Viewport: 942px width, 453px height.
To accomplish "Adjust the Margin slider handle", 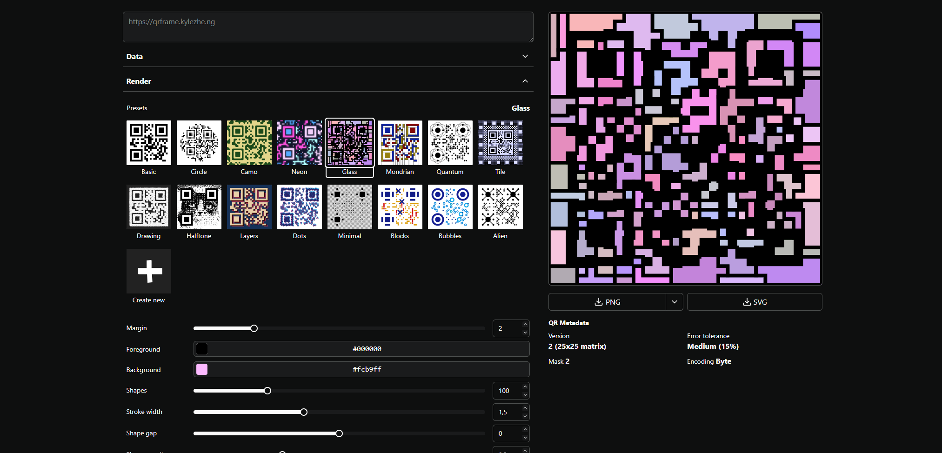I will coord(254,328).
